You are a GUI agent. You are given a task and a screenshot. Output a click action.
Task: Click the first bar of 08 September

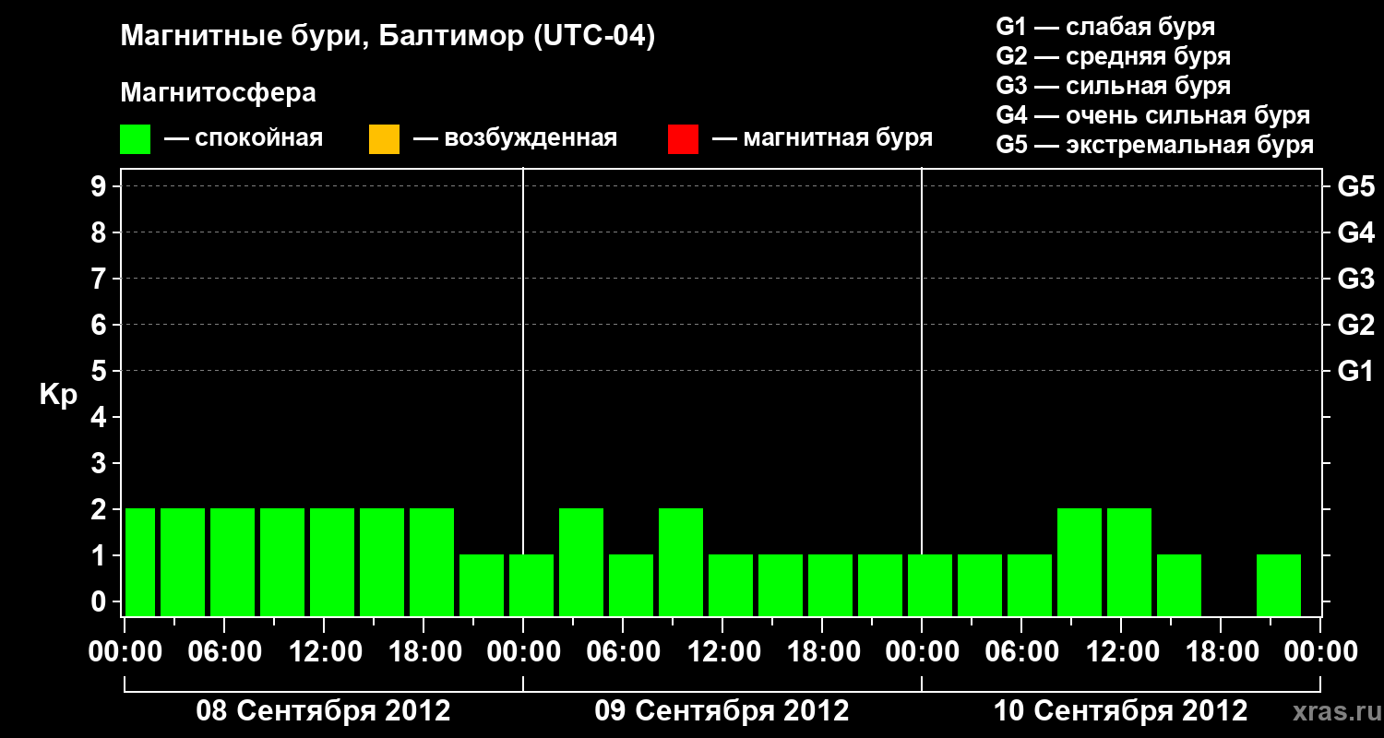coord(140,562)
